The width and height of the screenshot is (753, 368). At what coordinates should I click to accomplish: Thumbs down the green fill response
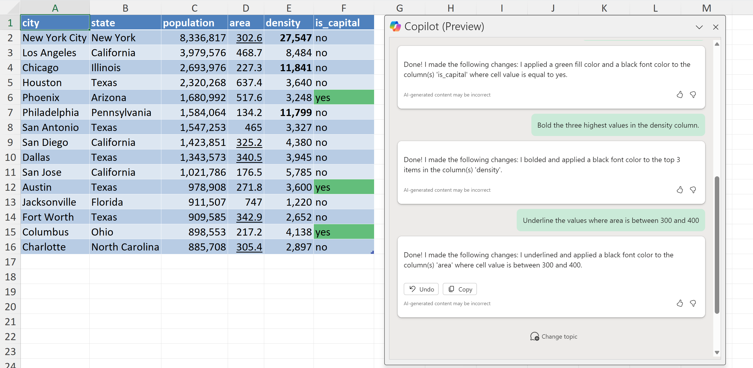pyautogui.click(x=693, y=95)
